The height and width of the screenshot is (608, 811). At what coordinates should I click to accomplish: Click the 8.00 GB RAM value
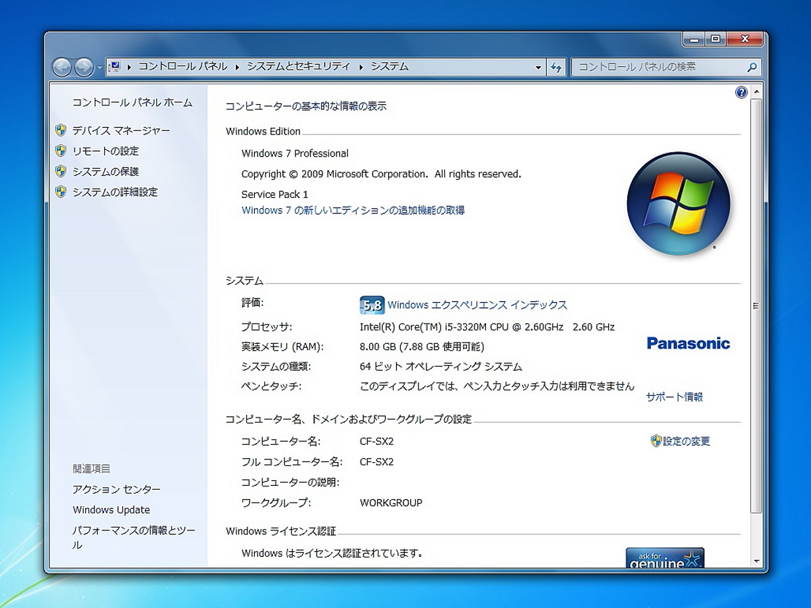(422, 347)
